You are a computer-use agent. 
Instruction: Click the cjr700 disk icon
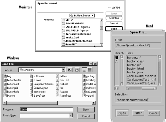point(110,8)
